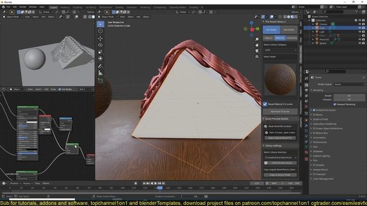Toggle Use Nodes checkbox in shader editor

60,89
